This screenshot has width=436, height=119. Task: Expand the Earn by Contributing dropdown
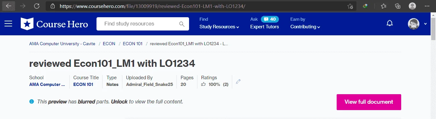pos(305,27)
